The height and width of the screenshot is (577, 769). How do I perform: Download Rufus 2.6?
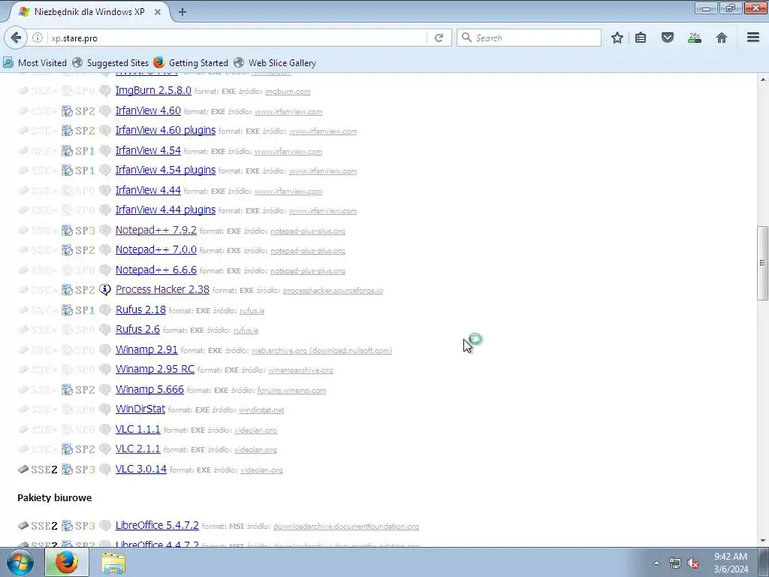(x=137, y=329)
